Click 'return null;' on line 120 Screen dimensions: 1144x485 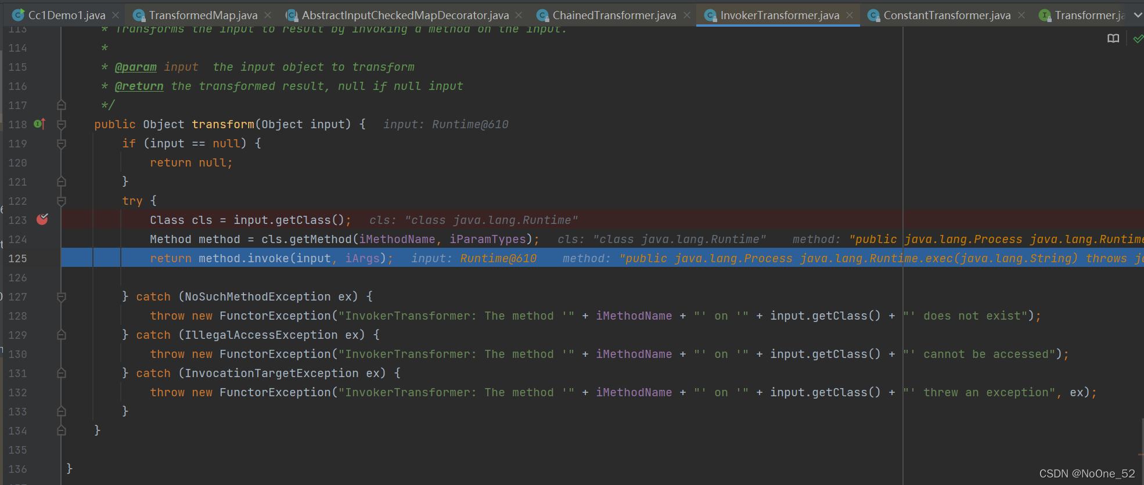[191, 162]
